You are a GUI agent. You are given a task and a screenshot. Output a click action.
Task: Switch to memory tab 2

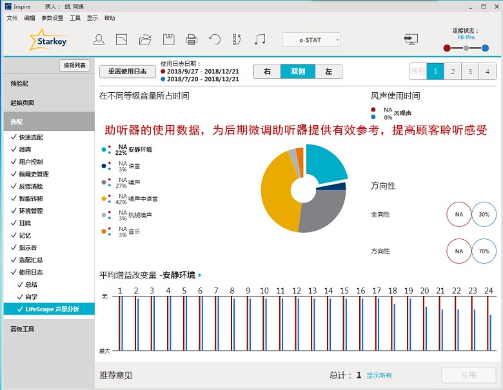[x=453, y=72]
